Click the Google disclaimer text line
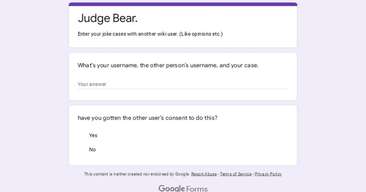This screenshot has height=192, width=366. coord(137,174)
